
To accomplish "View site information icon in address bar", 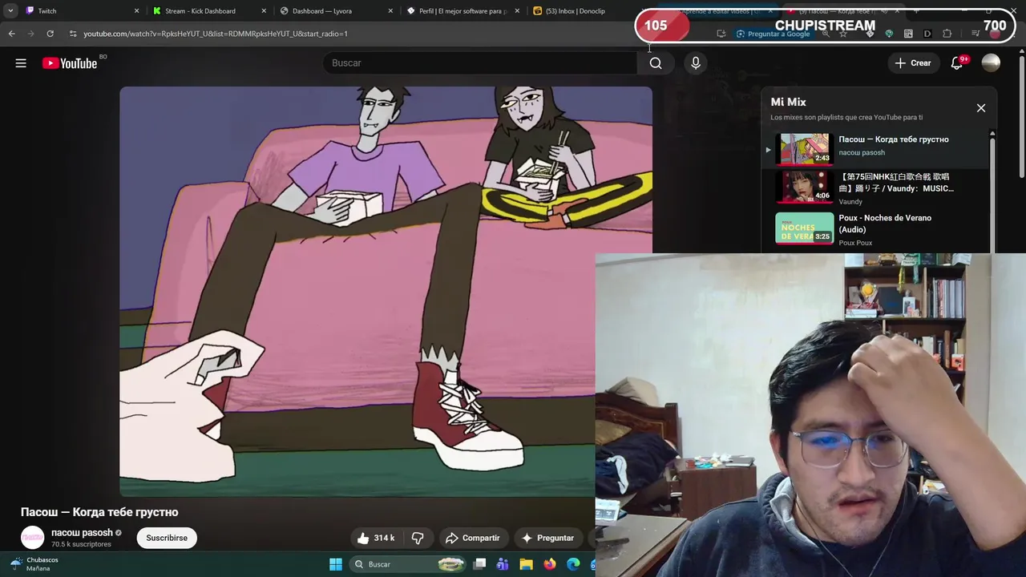I will pyautogui.click(x=73, y=34).
